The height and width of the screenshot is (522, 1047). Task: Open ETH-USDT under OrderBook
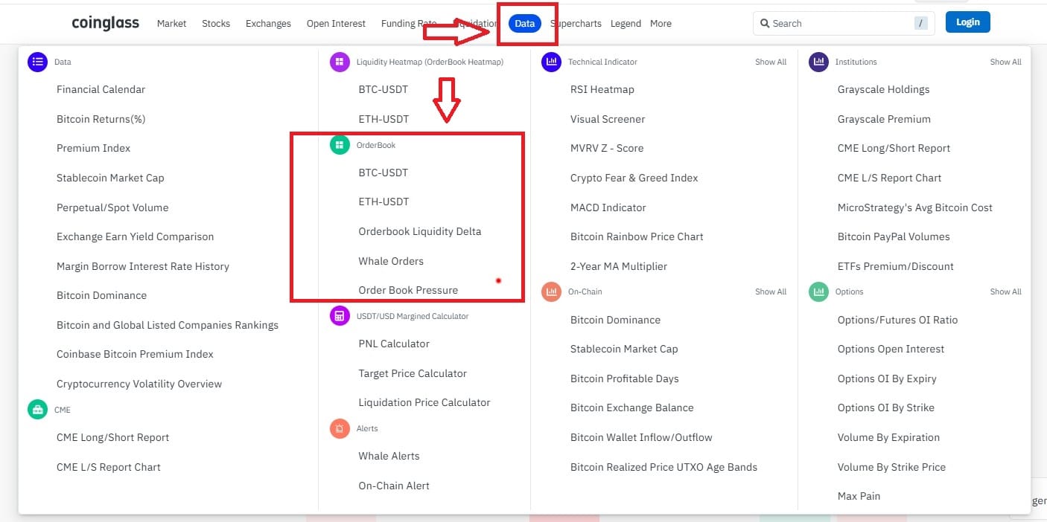point(384,202)
